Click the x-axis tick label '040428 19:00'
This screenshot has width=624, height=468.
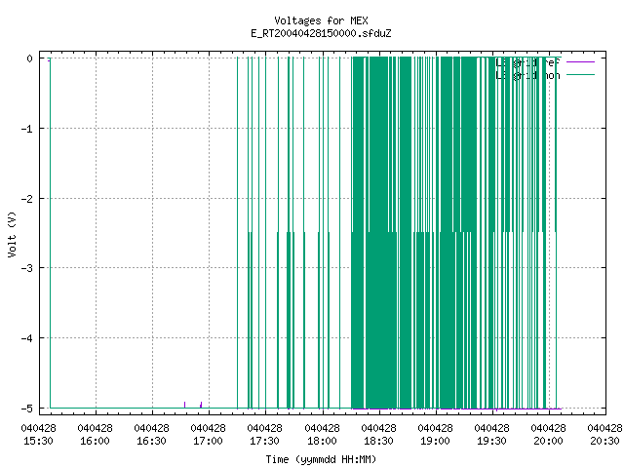pyautogui.click(x=435, y=435)
